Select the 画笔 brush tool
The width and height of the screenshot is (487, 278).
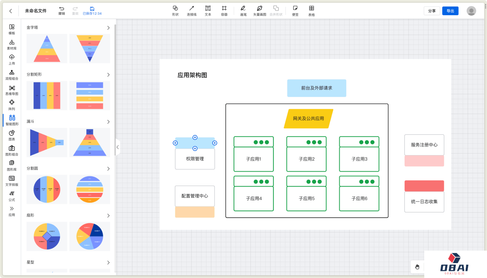(x=243, y=10)
